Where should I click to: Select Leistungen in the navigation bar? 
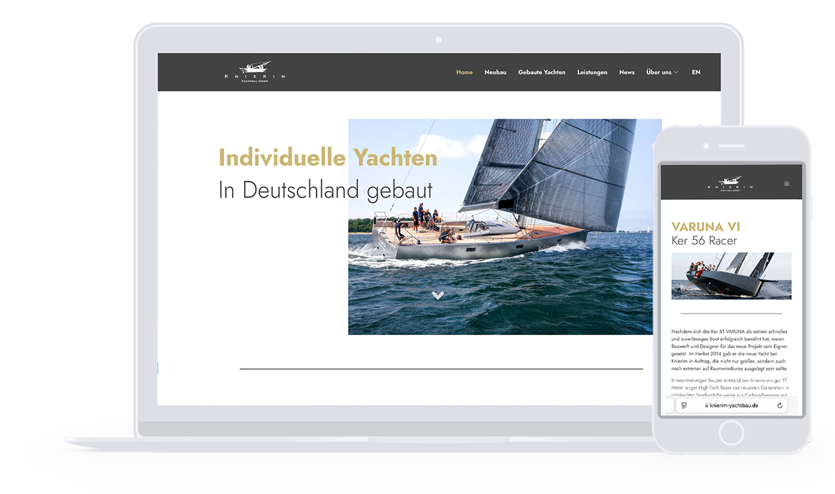coord(592,72)
